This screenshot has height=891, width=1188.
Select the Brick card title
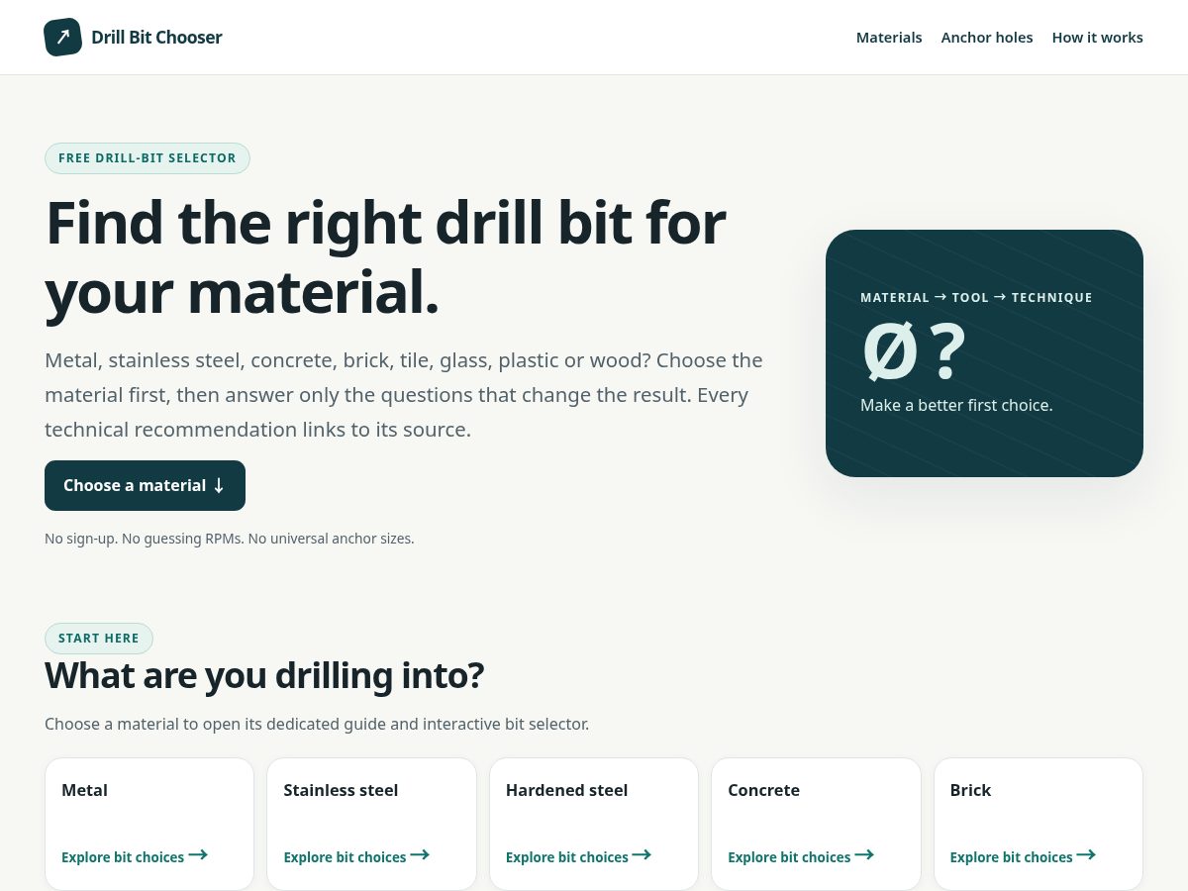tap(970, 790)
